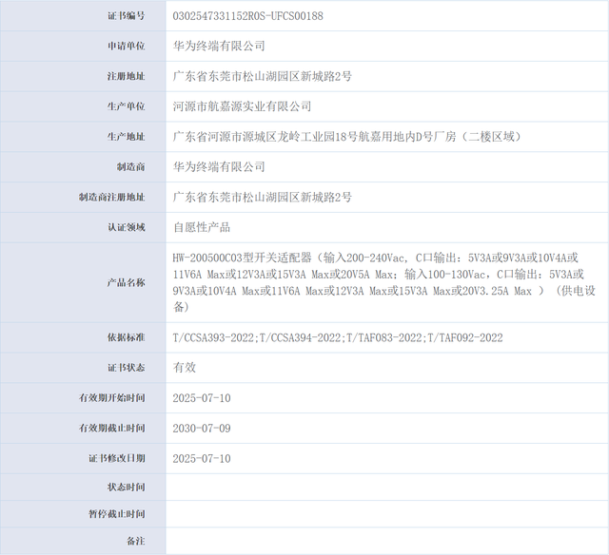Click the 产品名称 label

click(x=127, y=282)
